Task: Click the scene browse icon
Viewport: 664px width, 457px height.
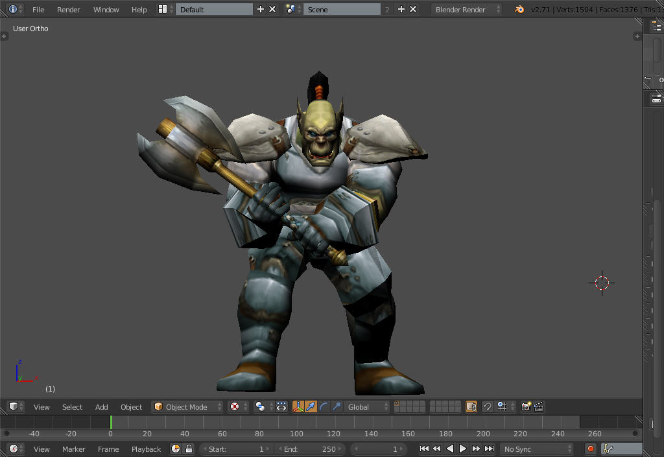Action: click(294, 9)
